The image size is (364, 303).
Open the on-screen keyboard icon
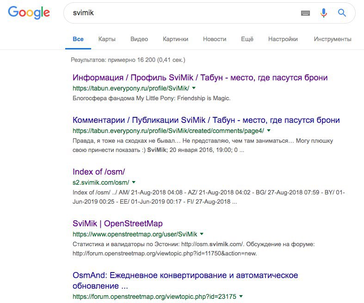click(305, 13)
